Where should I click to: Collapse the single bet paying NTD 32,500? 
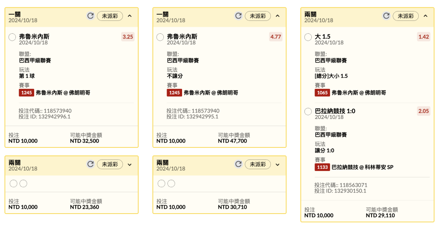pos(130,16)
